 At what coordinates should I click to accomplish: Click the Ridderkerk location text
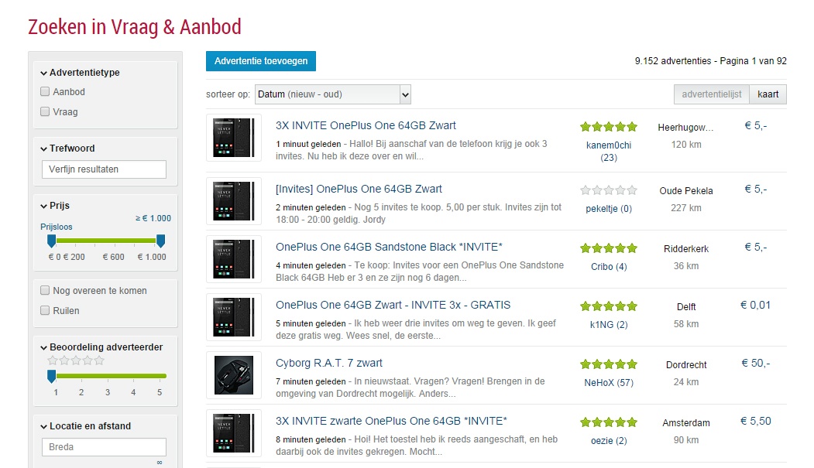pyautogui.click(x=685, y=249)
